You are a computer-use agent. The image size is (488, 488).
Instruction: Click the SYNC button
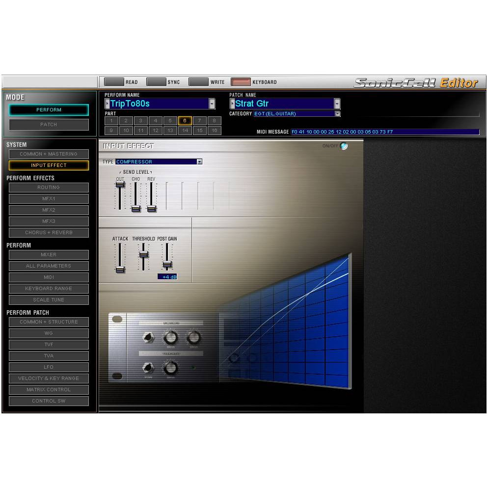[156, 82]
